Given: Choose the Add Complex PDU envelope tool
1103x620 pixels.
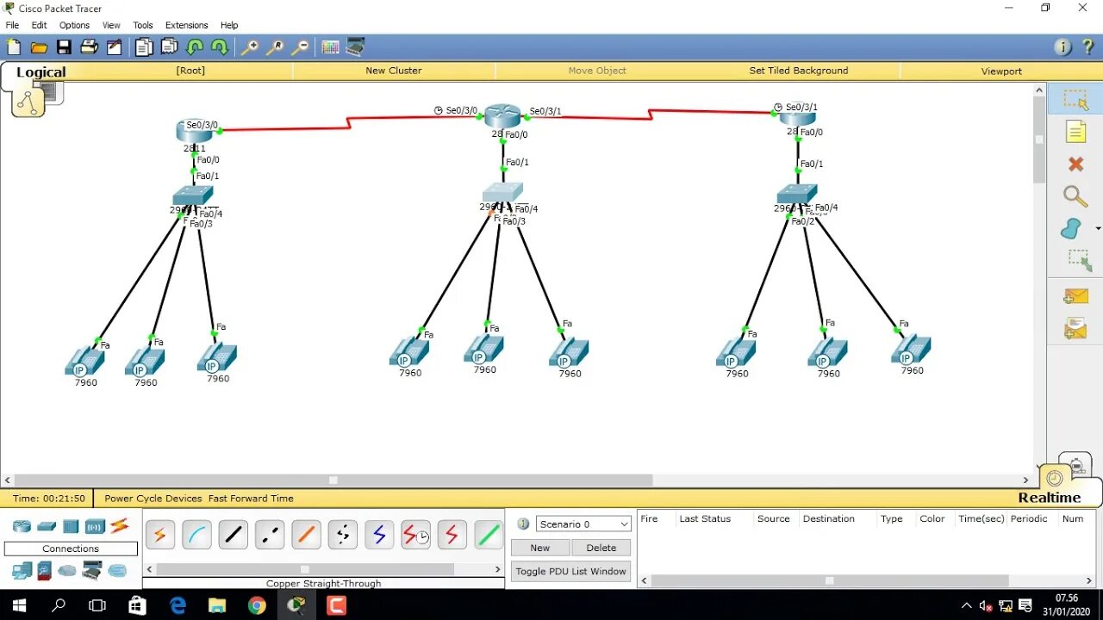Looking at the screenshot, I should click(1075, 328).
